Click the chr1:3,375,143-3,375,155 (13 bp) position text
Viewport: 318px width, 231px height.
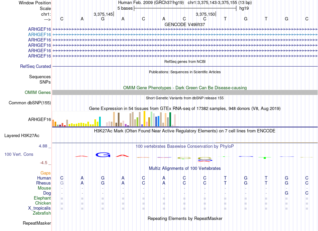(220, 3)
